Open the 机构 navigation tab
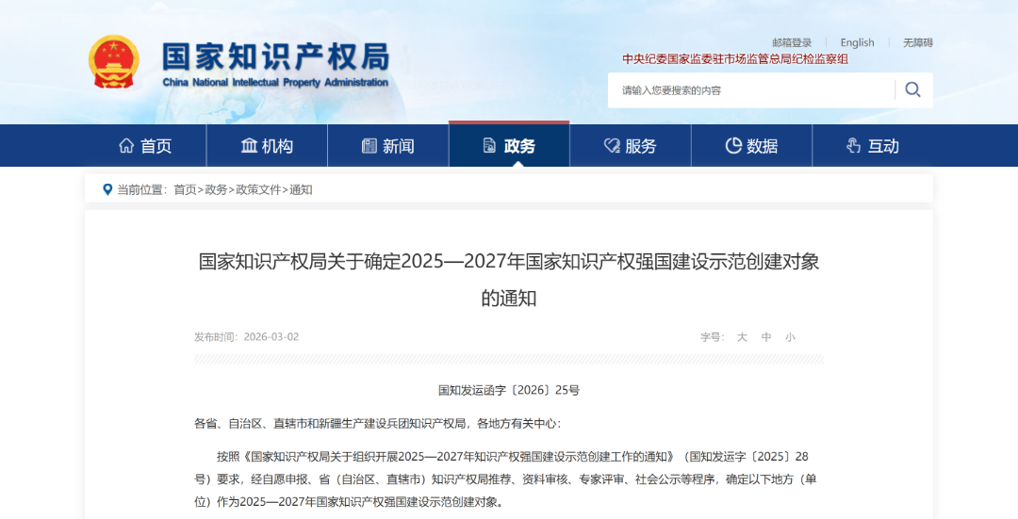Image resolution: width=1018 pixels, height=519 pixels. 267,145
